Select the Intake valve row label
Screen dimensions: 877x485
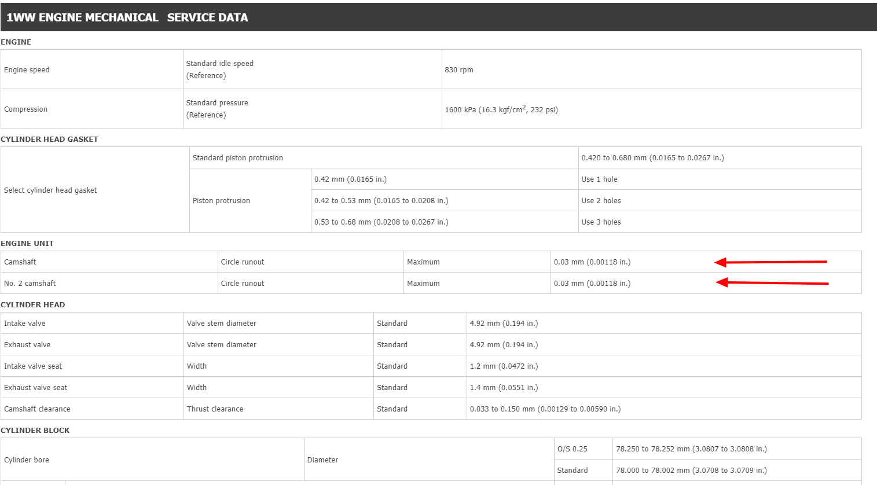[25, 324]
